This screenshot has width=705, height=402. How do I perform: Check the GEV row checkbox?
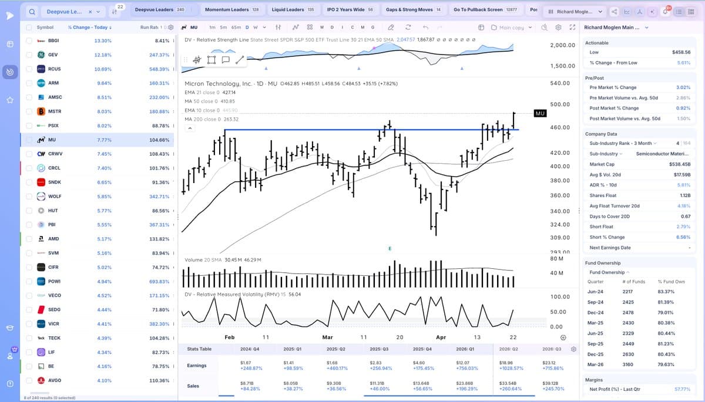29,55
